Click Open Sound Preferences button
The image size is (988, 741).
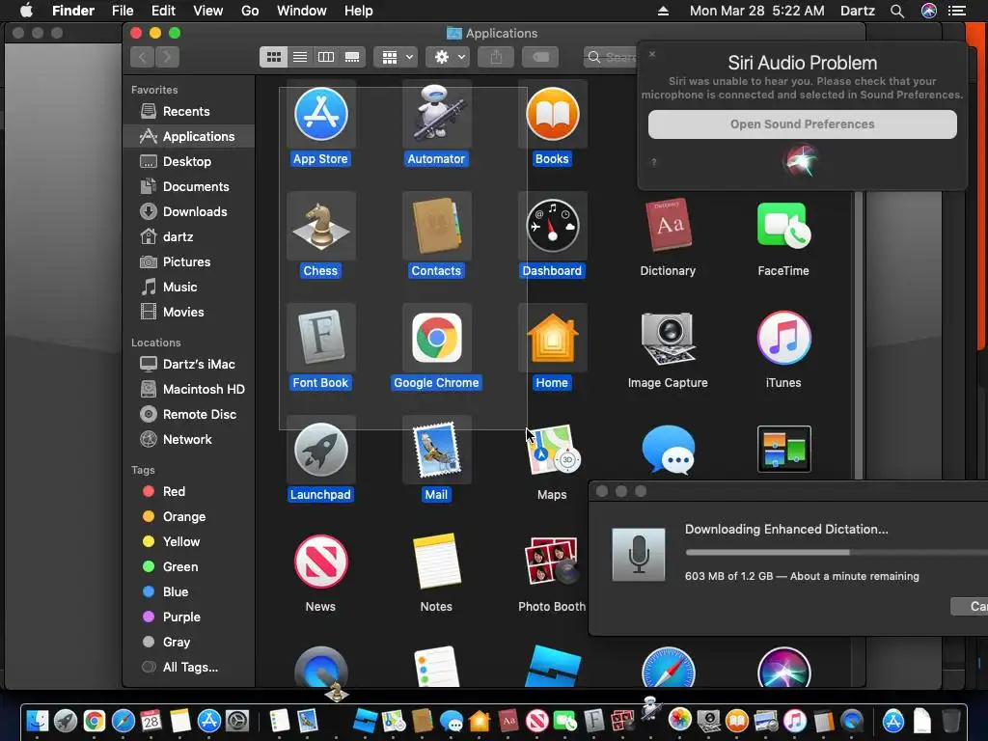click(x=802, y=124)
